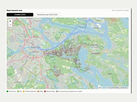Click the Huddinge label on the map
Image resolution: width=137 pixels, height=102 pixels.
pyautogui.click(x=18, y=82)
